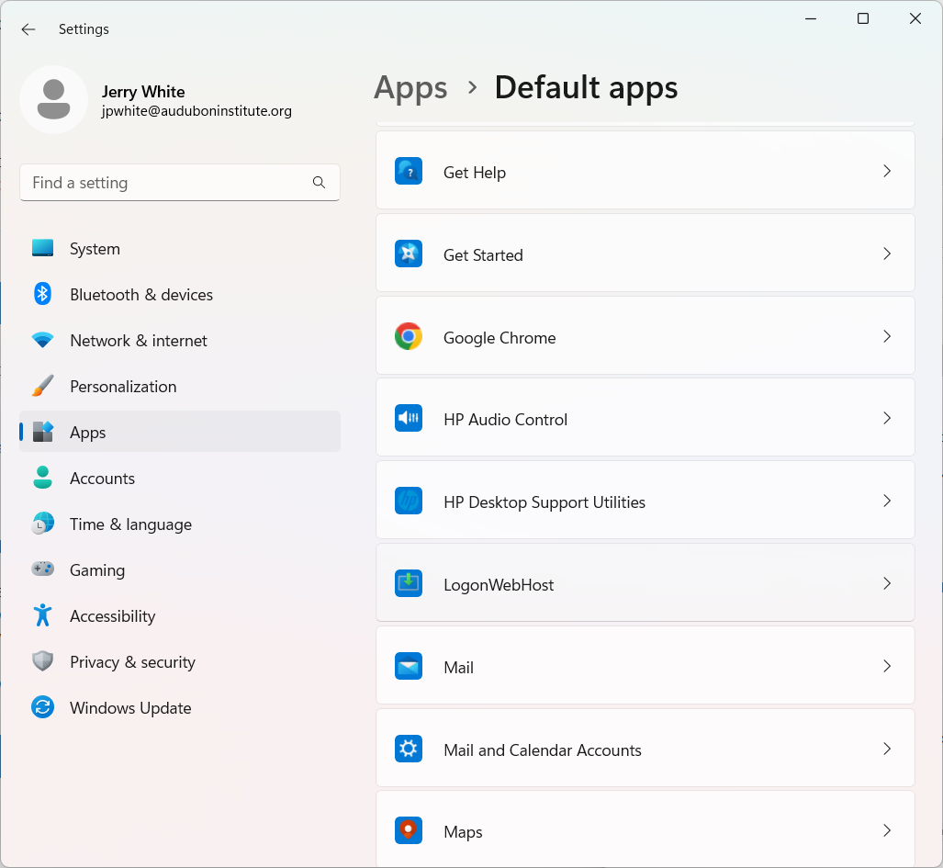Click the Accessibility figure icon
The width and height of the screenshot is (943, 868).
[x=43, y=615]
